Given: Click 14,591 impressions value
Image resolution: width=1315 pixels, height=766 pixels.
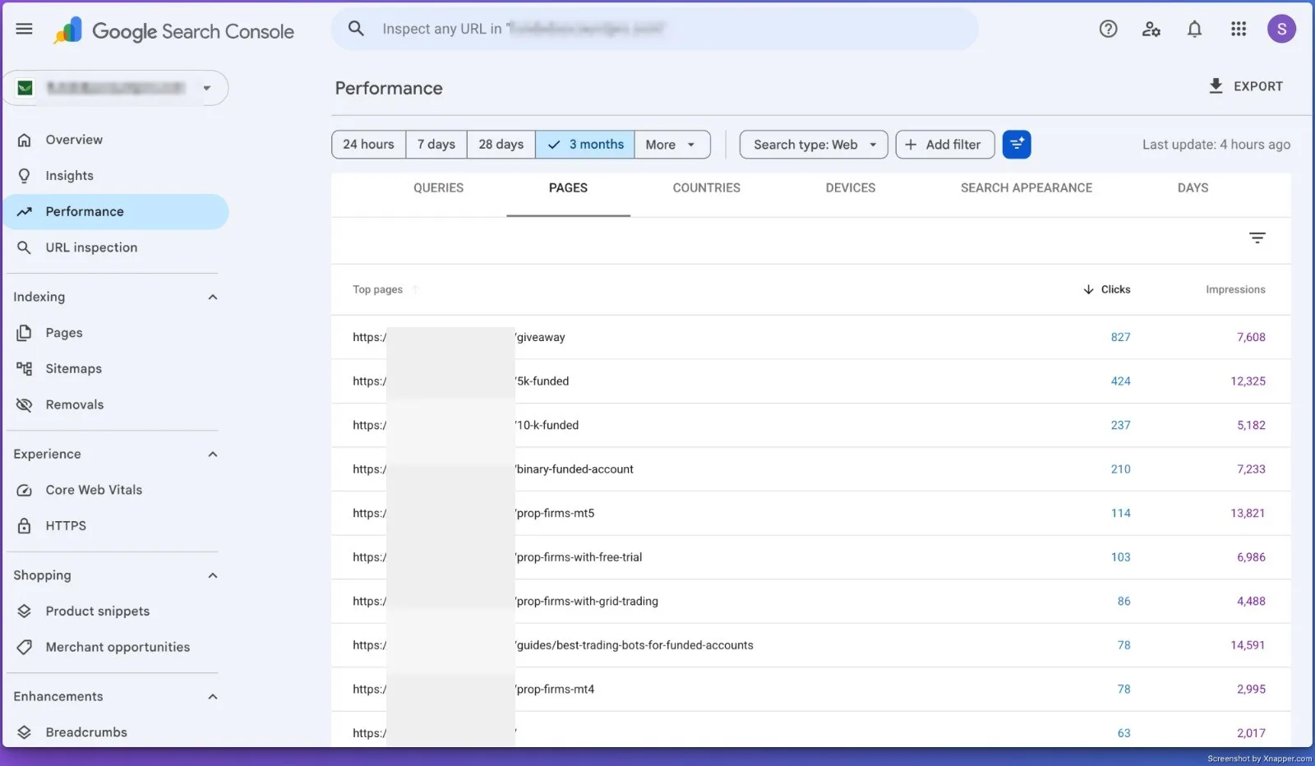Looking at the screenshot, I should coord(1248,645).
